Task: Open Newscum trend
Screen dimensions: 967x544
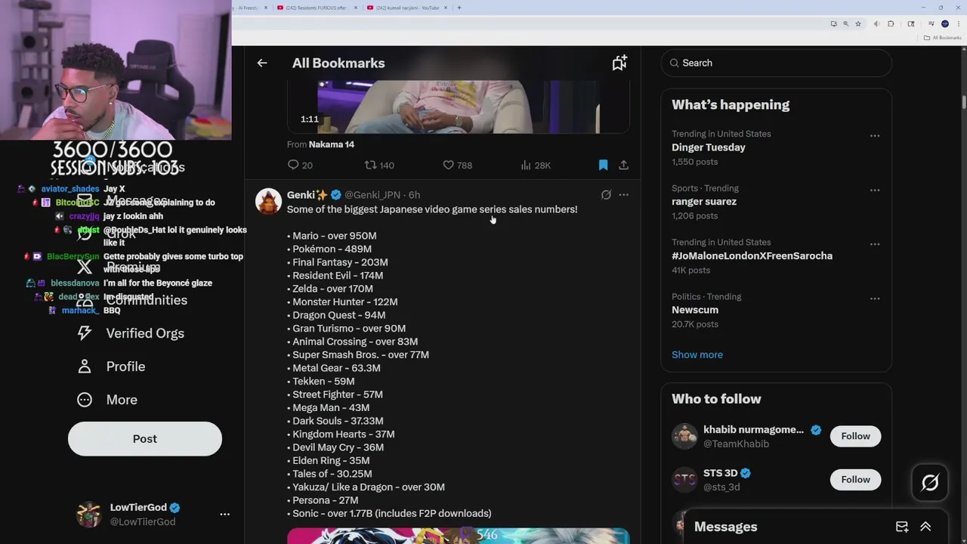Action: (695, 310)
